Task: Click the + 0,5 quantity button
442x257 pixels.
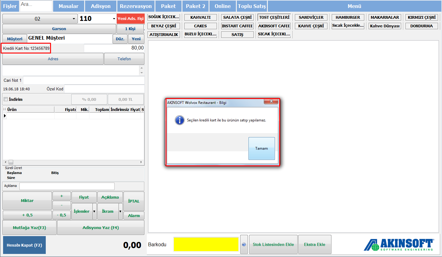Action: pyautogui.click(x=27, y=215)
